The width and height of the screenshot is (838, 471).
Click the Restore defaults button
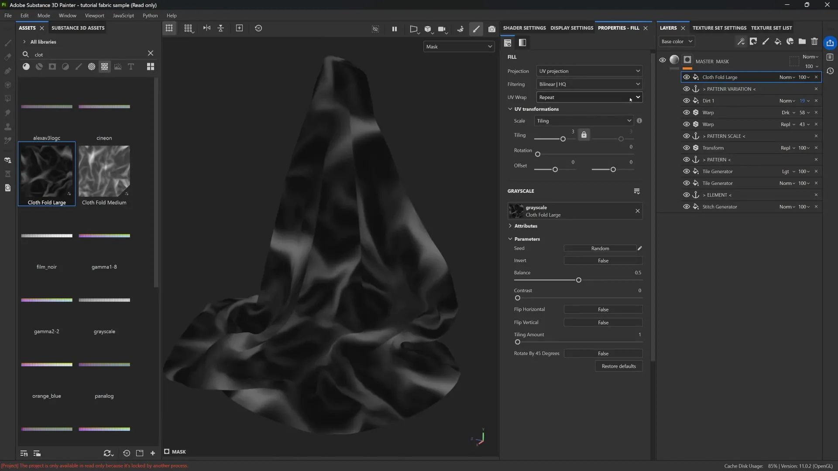click(618, 366)
